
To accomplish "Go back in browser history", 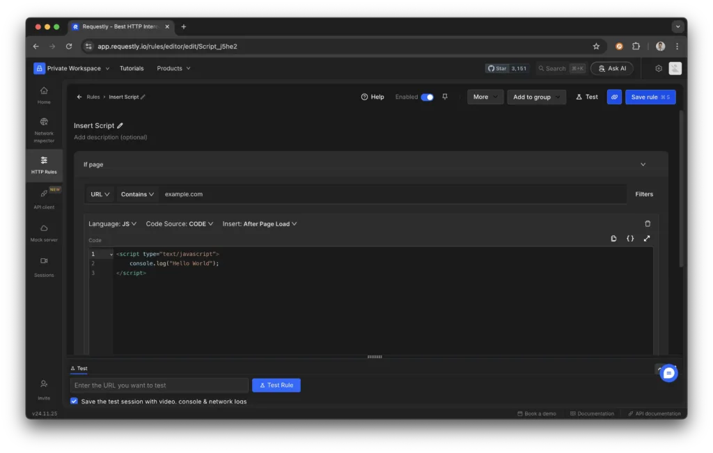I will point(36,47).
